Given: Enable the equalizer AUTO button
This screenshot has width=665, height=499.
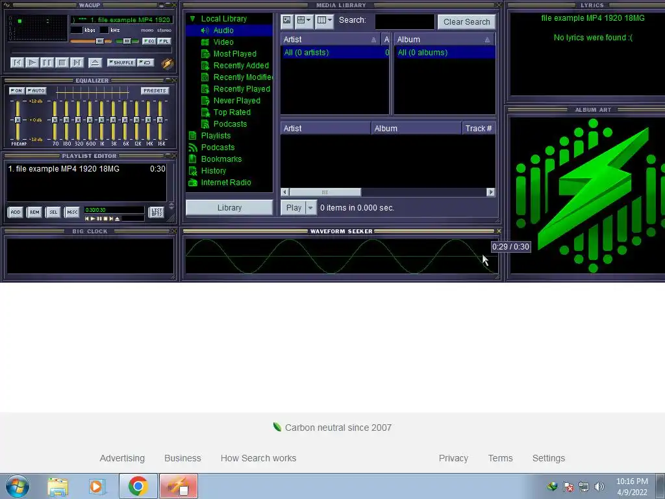Looking at the screenshot, I should click(x=36, y=90).
